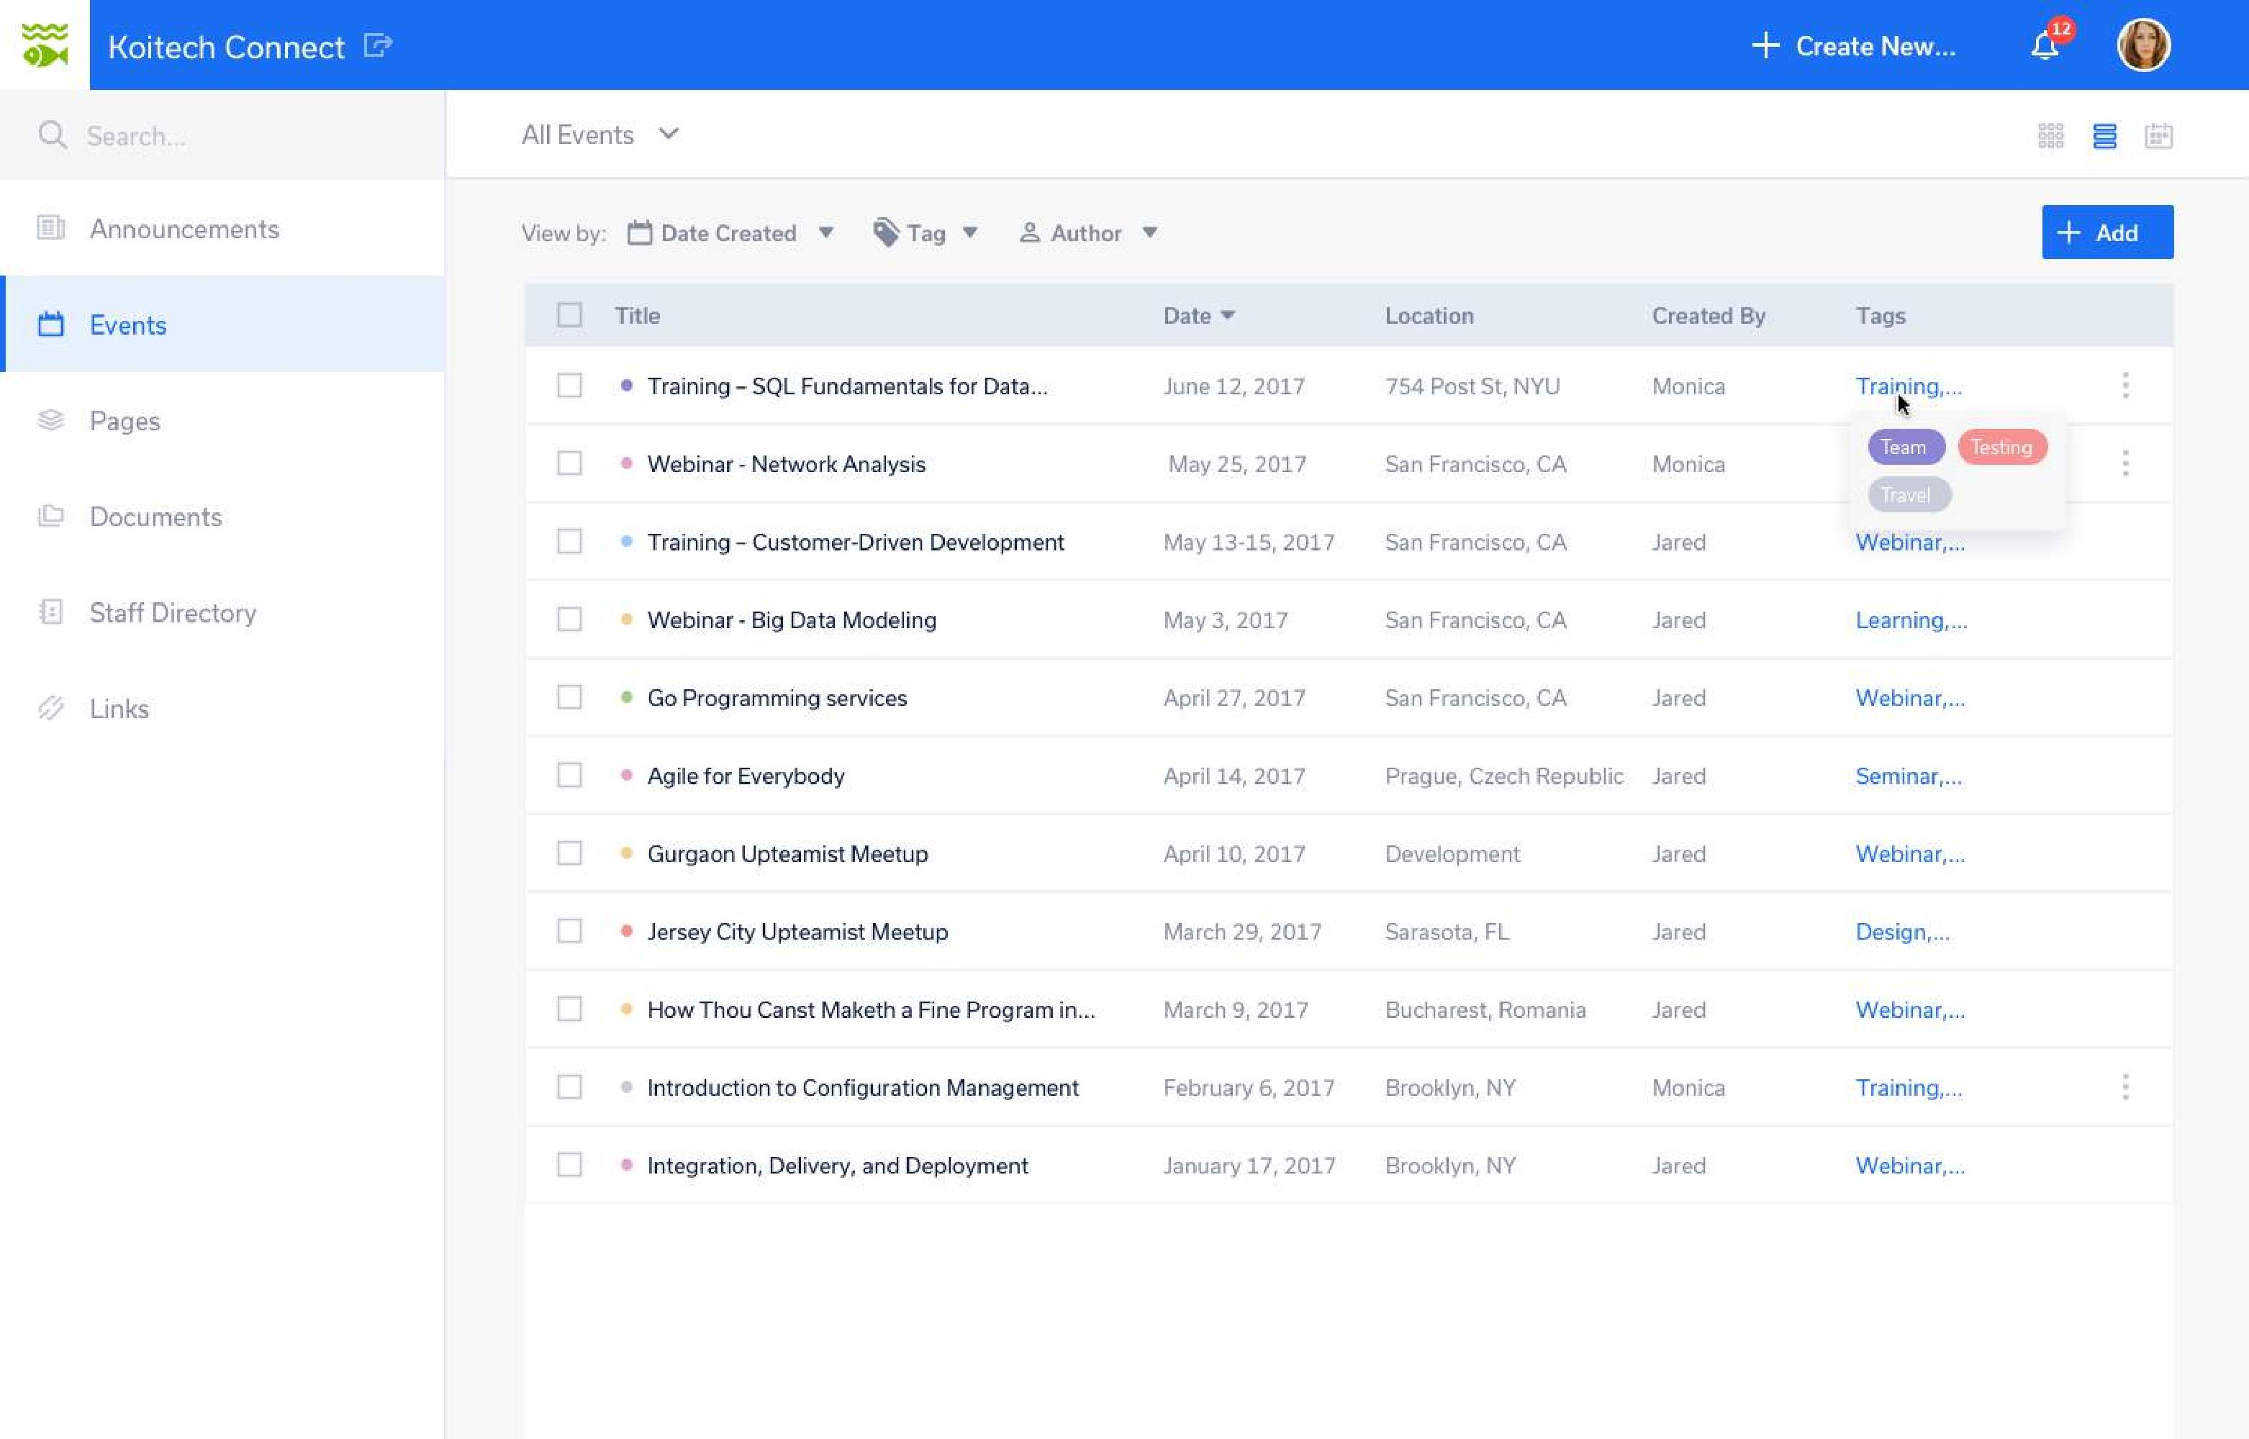Open three-dot menu for Configuration Management row
Image resolution: width=2249 pixels, height=1439 pixels.
pos(2124,1086)
